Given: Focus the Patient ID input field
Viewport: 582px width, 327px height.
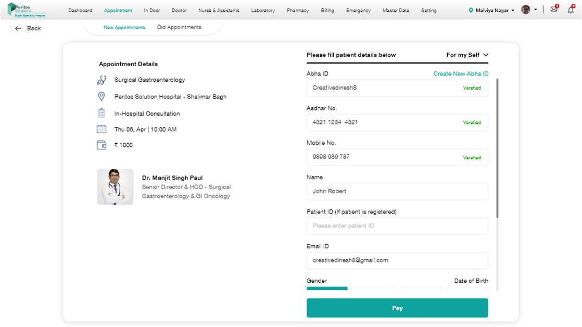Looking at the screenshot, I should 397,226.
